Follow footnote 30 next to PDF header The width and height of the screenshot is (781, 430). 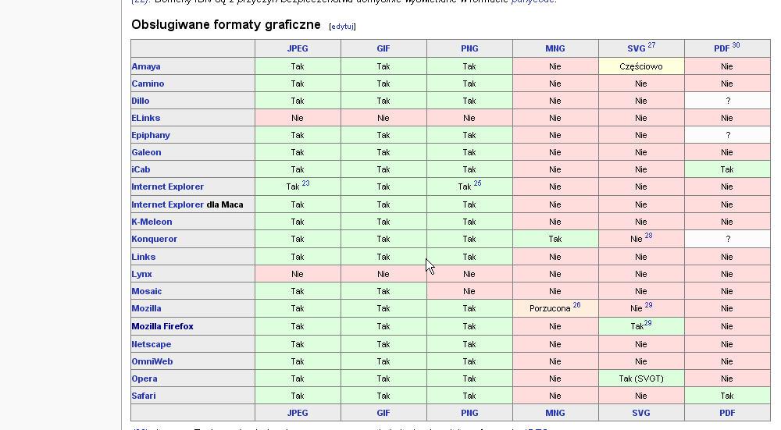click(736, 44)
